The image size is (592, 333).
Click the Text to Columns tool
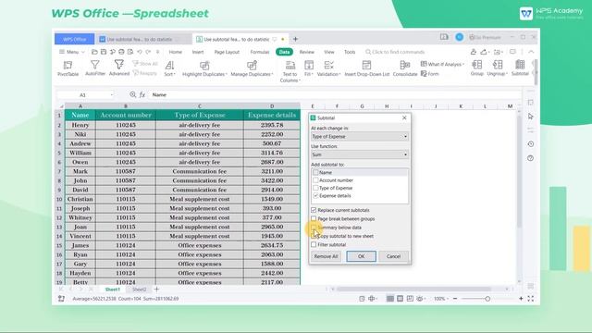point(290,71)
